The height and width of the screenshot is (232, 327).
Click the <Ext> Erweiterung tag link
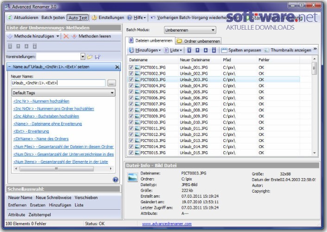(x=31, y=131)
